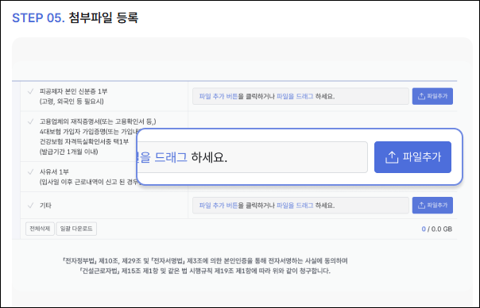This screenshot has height=308, width=480.
Task: Click 전체삭제 button
Action: [40, 229]
